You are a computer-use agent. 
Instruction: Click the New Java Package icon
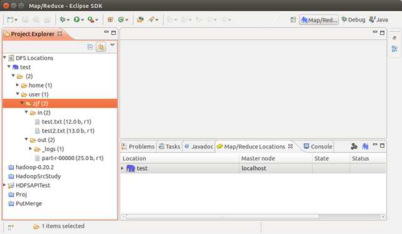click(x=110, y=19)
